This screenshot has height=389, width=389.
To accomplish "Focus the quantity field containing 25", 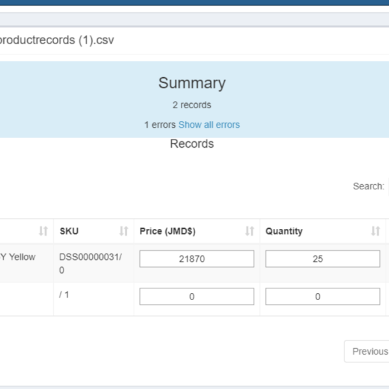I will 322,259.
